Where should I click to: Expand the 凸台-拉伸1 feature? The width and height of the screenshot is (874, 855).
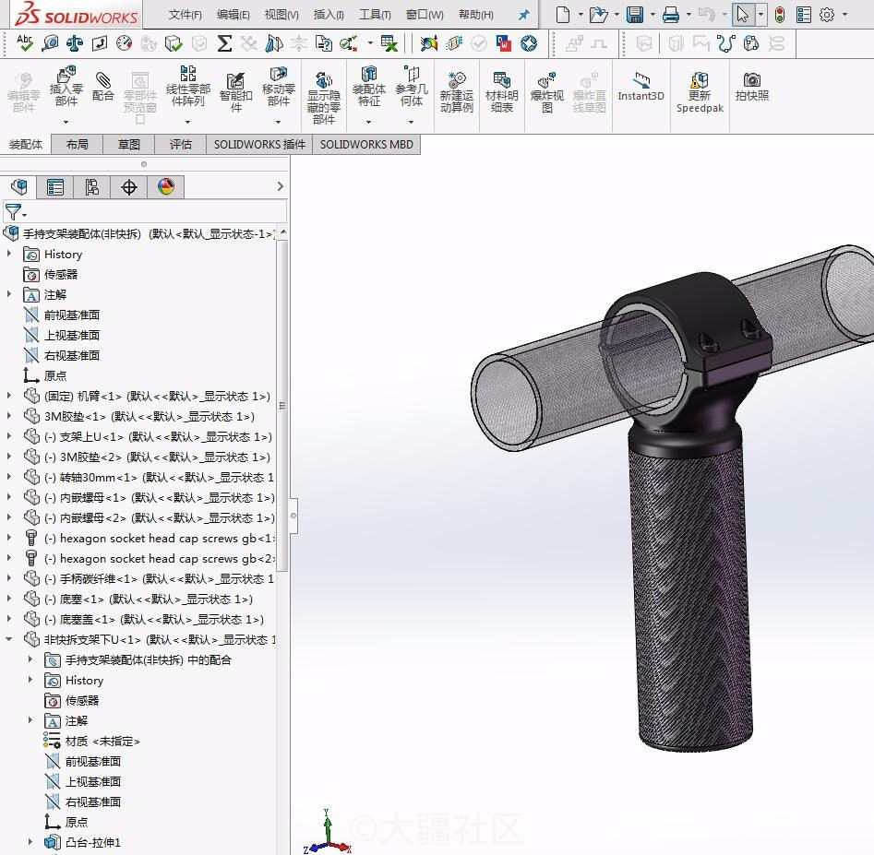coord(30,842)
